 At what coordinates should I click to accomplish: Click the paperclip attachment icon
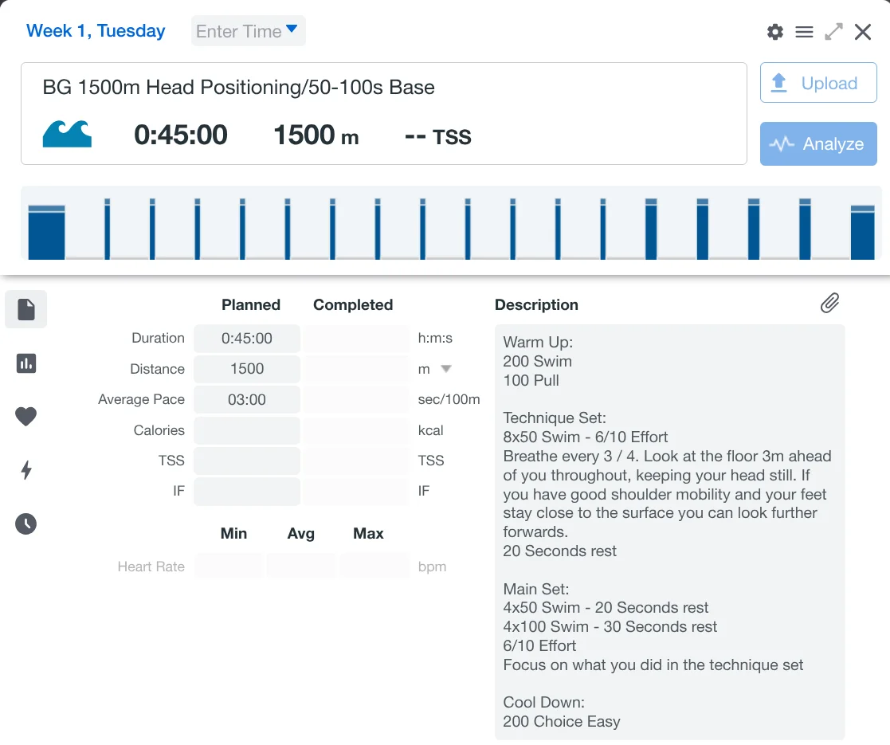pyautogui.click(x=829, y=303)
